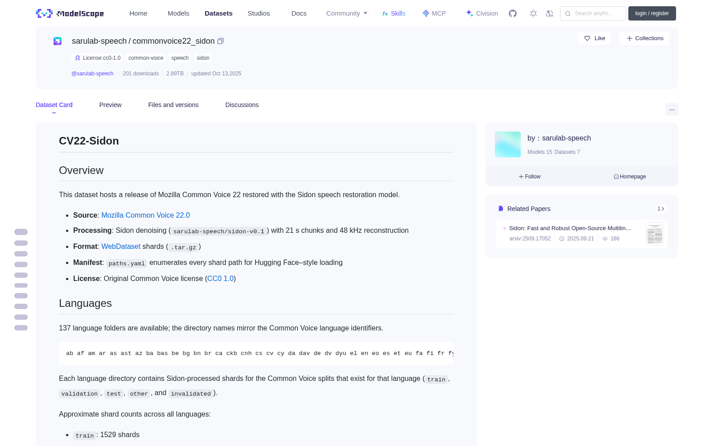
Task: Open the Docs page
Action: tap(299, 13)
